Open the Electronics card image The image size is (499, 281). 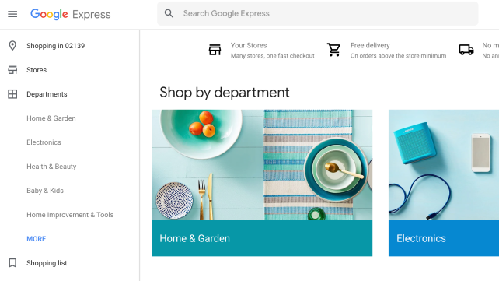coord(444,165)
